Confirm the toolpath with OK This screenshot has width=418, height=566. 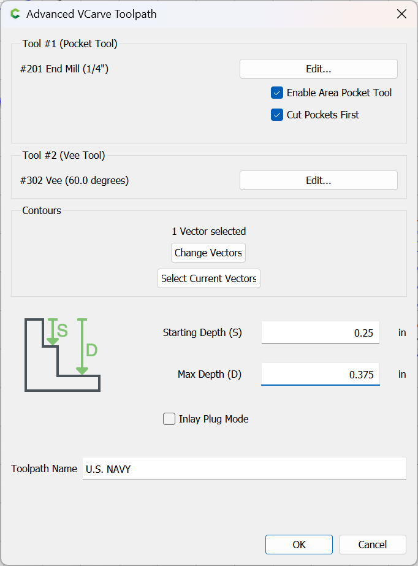pos(298,545)
